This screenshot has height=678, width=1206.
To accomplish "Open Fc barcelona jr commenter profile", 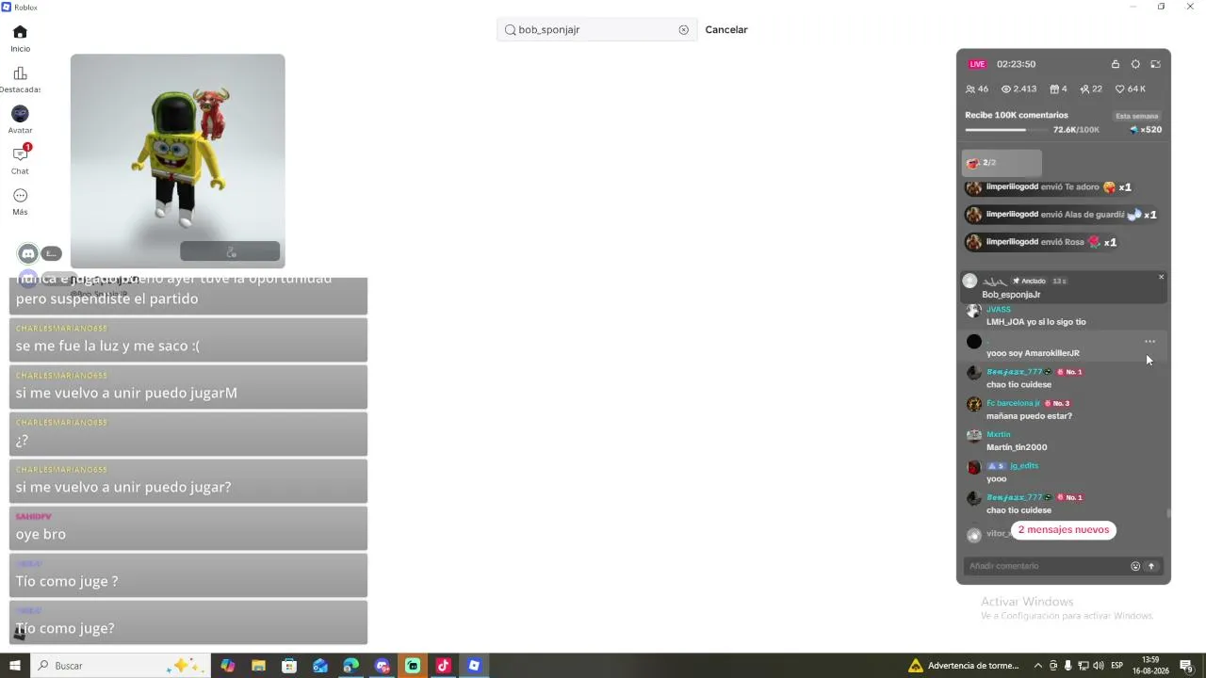I will (x=1013, y=403).
